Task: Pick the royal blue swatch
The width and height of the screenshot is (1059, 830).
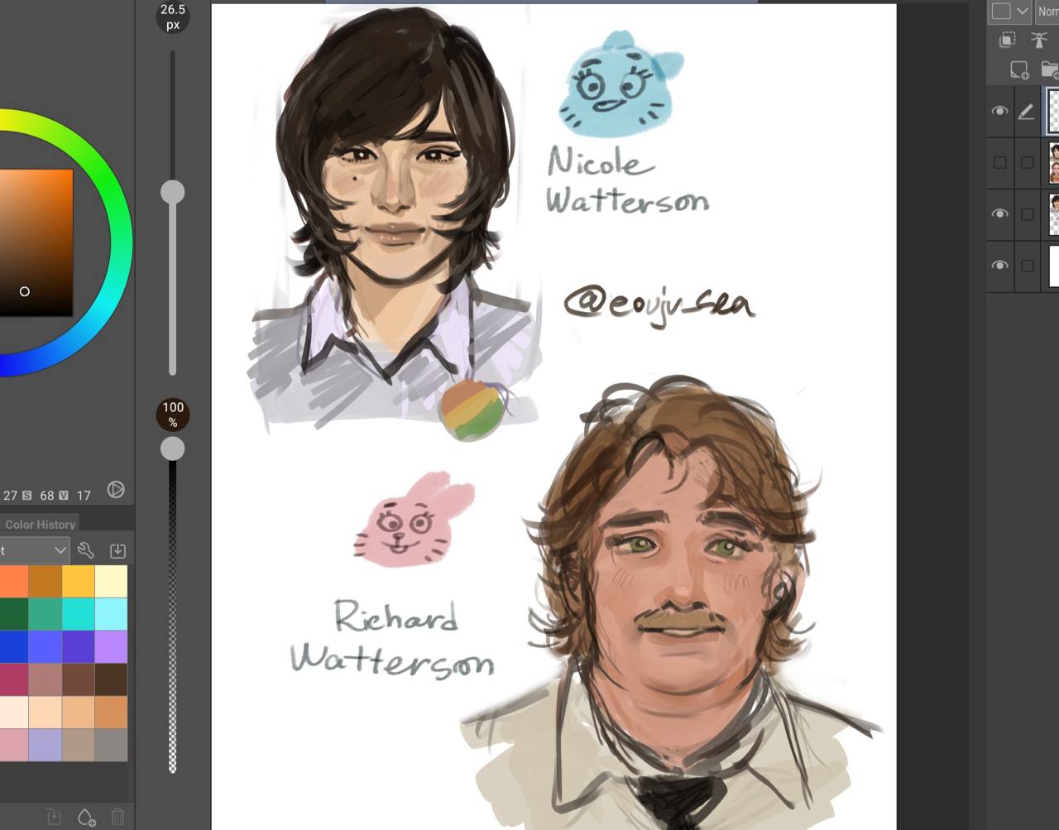Action: pyautogui.click(x=14, y=646)
